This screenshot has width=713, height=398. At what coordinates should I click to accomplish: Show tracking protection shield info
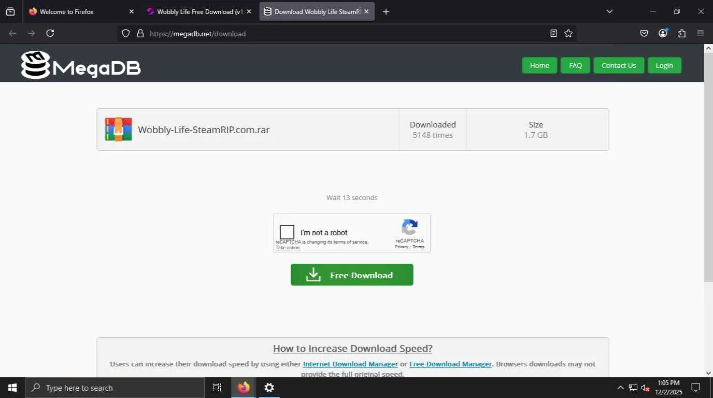125,33
